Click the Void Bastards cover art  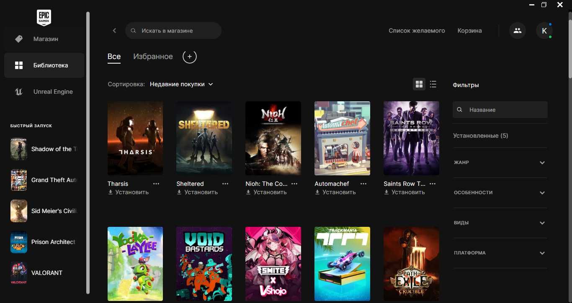(204, 264)
